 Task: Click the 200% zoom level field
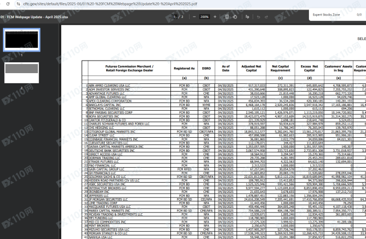click(x=205, y=17)
